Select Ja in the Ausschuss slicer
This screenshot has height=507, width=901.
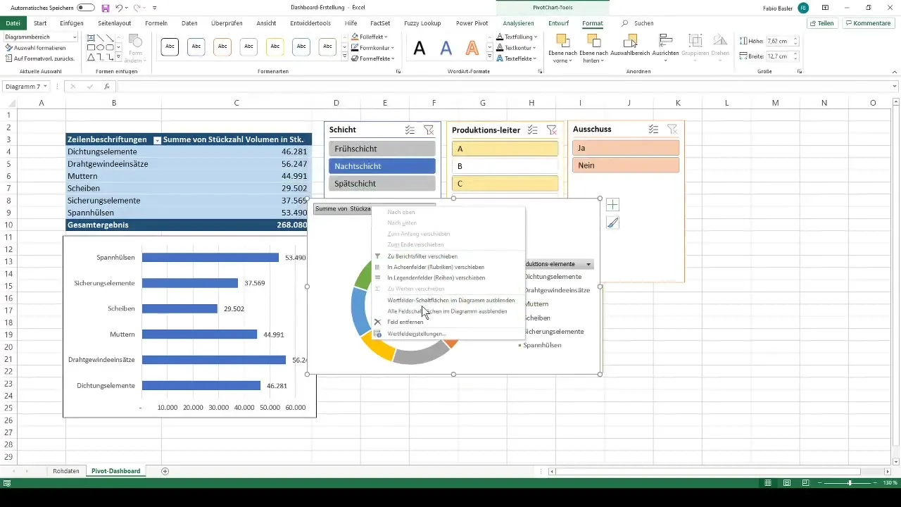[x=626, y=148]
